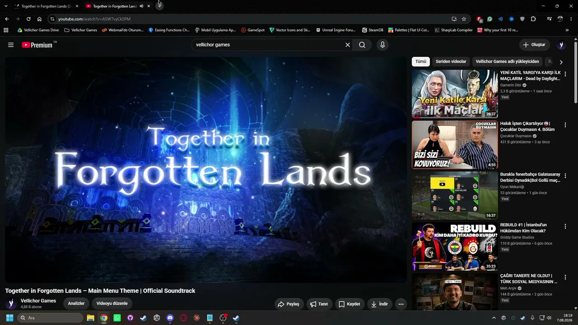Open a new browser tab

pyautogui.click(x=160, y=6)
